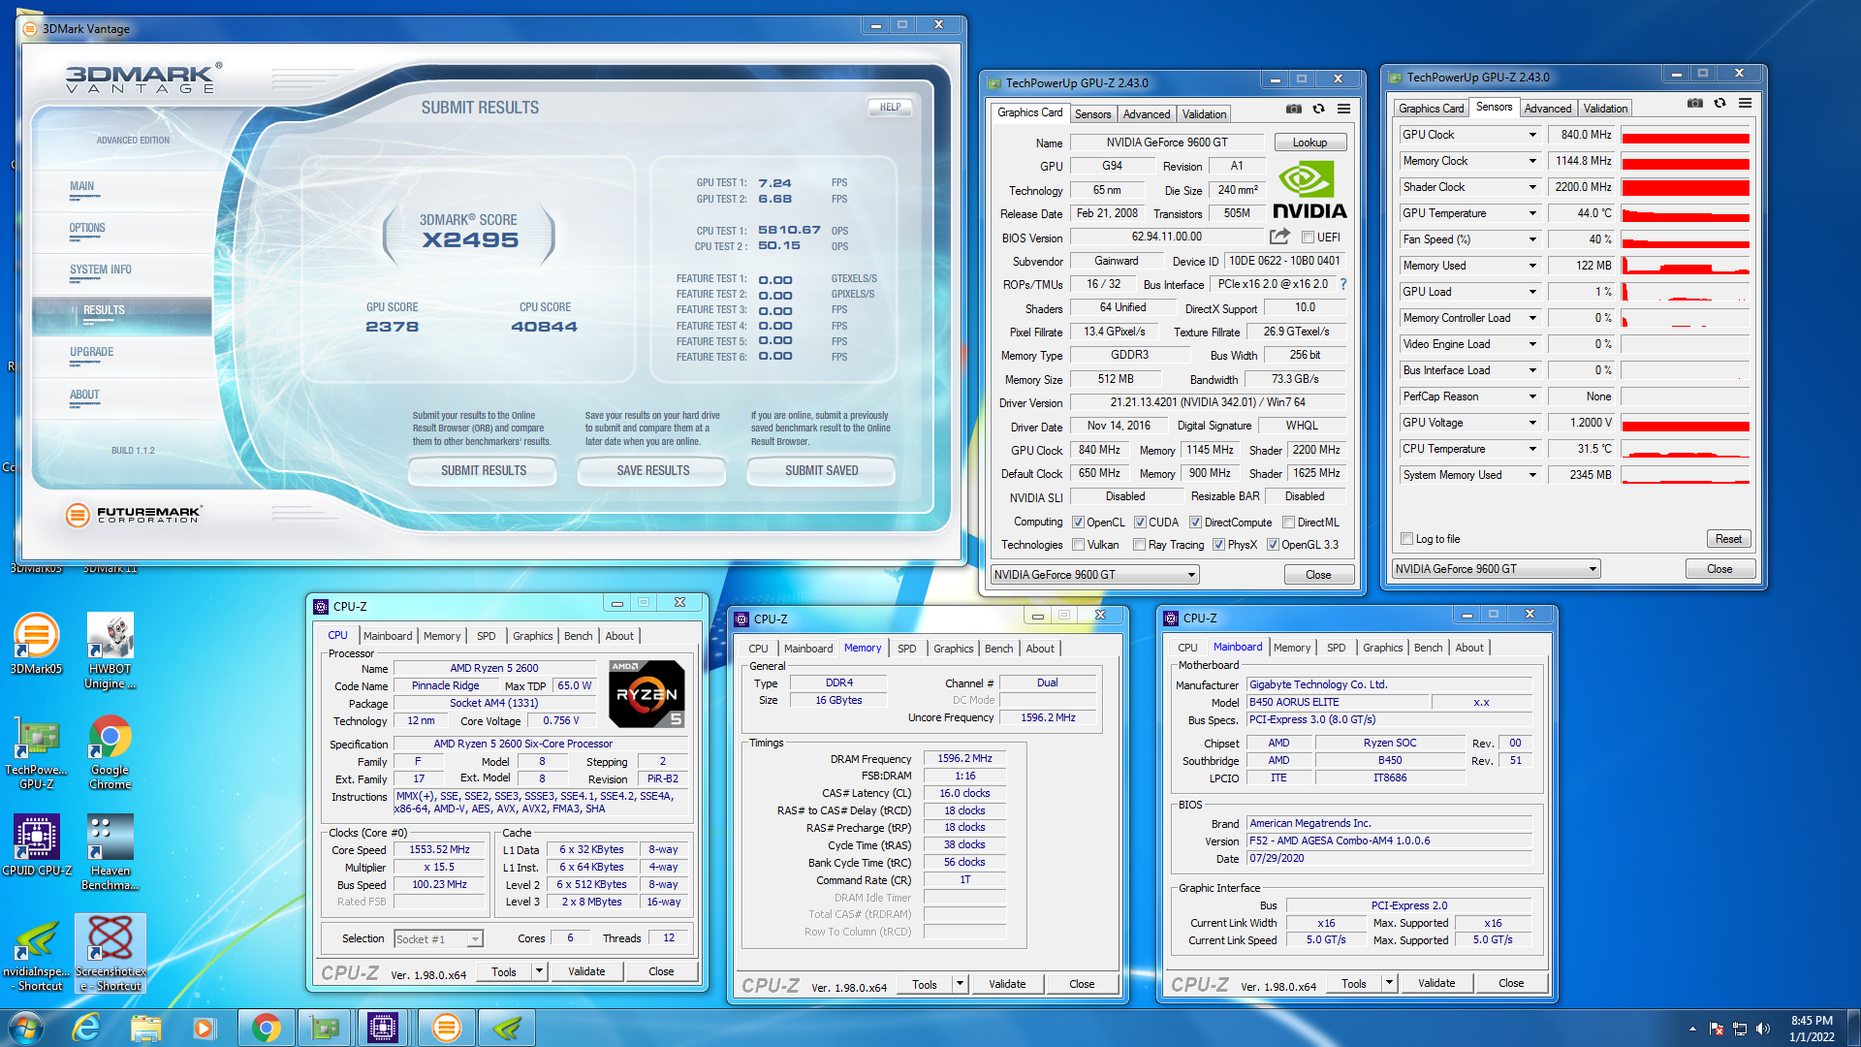Expand the Fan Speed (%) sensor dropdown
This screenshot has width=1861, height=1047.
coord(1532,239)
